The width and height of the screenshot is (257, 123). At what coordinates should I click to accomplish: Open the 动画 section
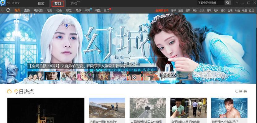[x=59, y=10]
